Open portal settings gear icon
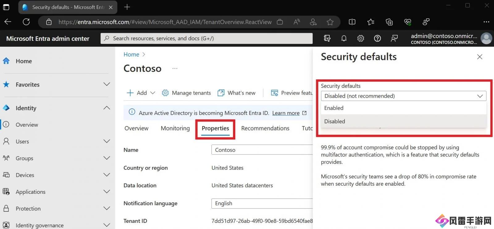This screenshot has height=229, width=494. 361,38
